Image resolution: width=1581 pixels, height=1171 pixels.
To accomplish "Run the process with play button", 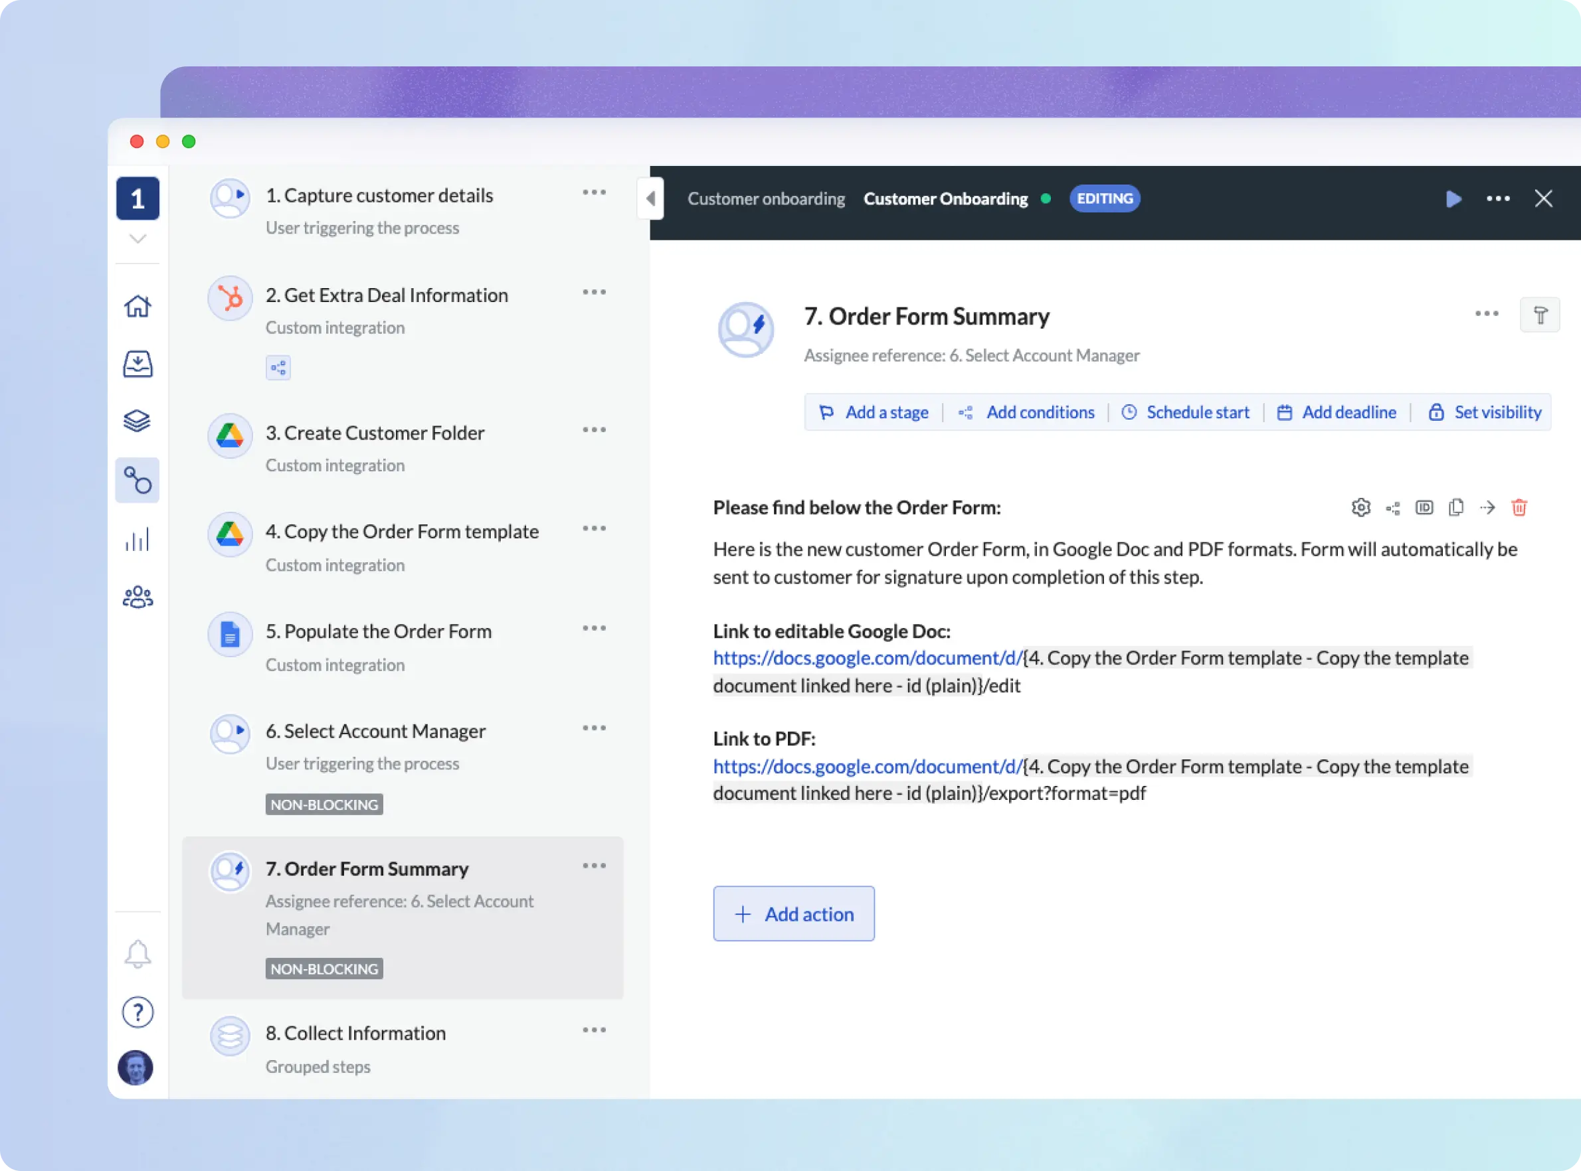I will (x=1453, y=198).
